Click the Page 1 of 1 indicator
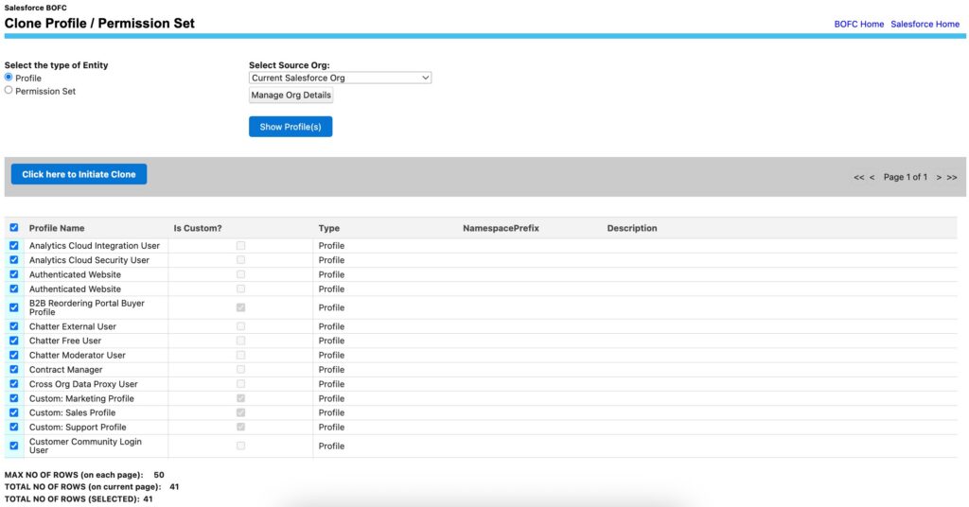Image resolution: width=969 pixels, height=507 pixels. (906, 177)
